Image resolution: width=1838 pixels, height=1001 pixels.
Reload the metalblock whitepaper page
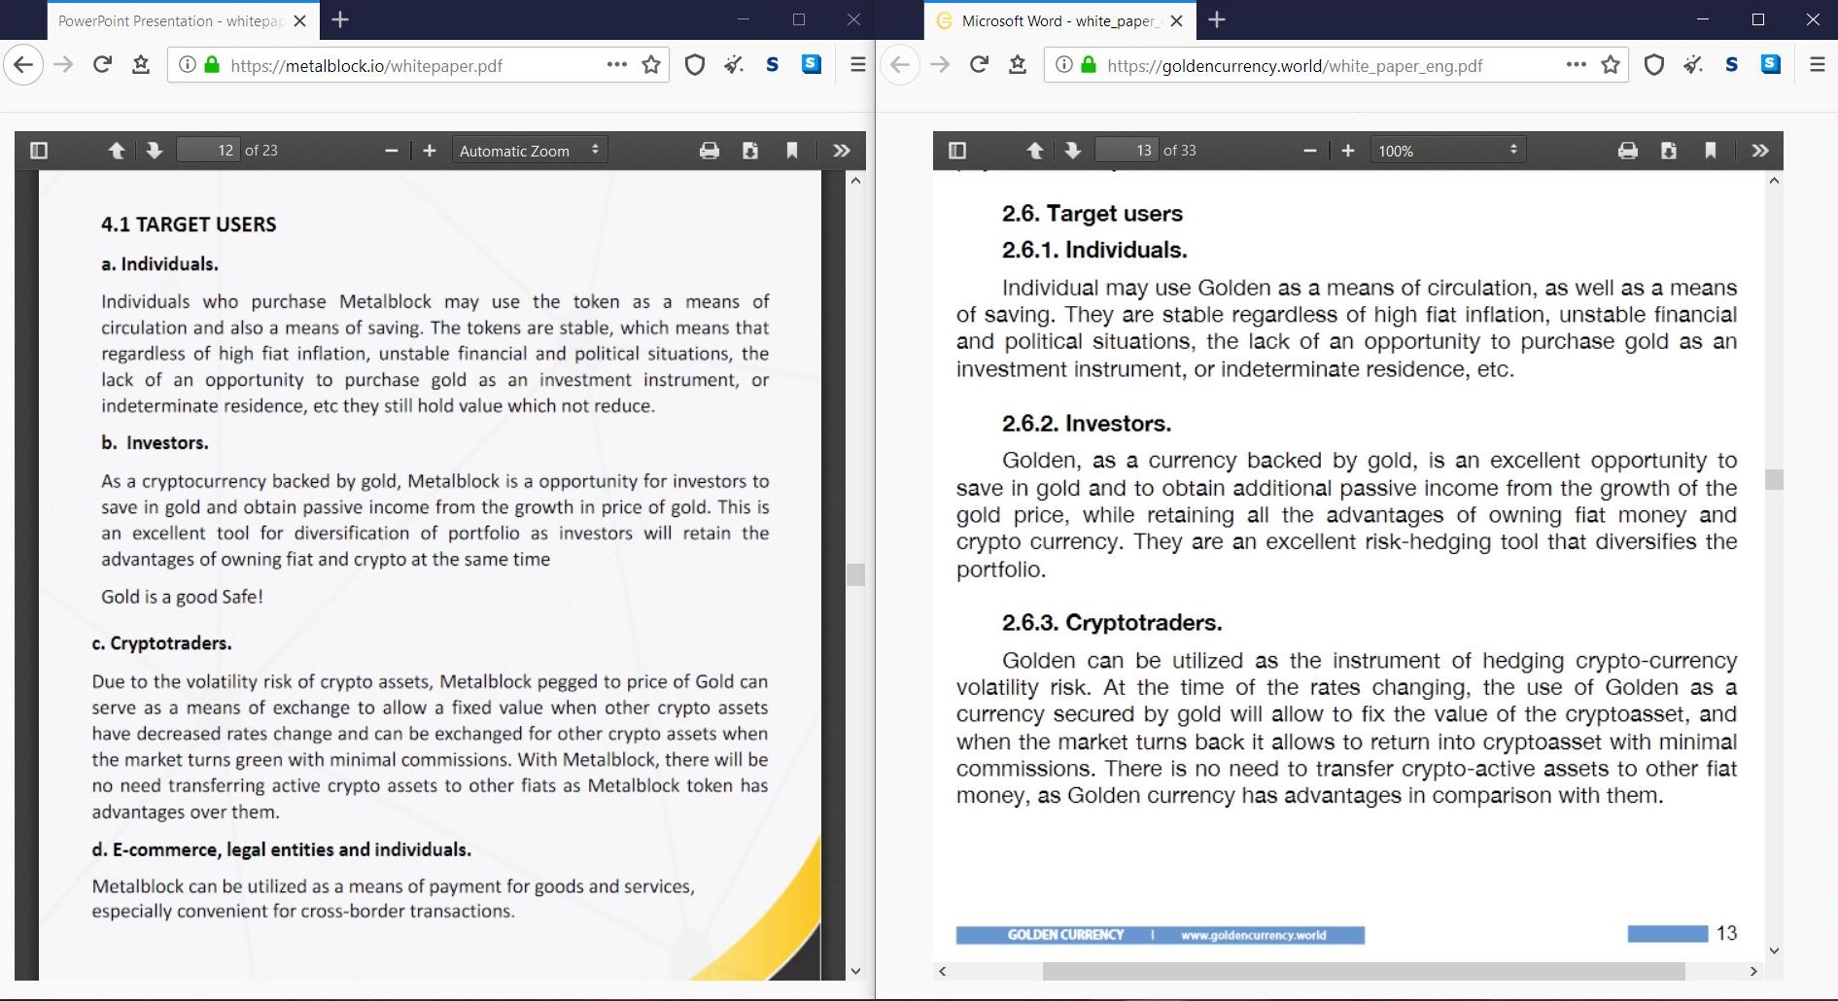tap(102, 65)
